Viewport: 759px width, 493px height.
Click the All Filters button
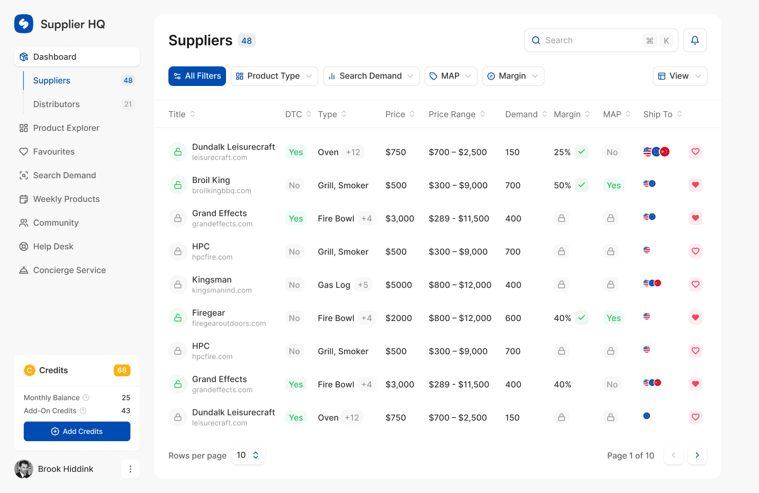197,76
